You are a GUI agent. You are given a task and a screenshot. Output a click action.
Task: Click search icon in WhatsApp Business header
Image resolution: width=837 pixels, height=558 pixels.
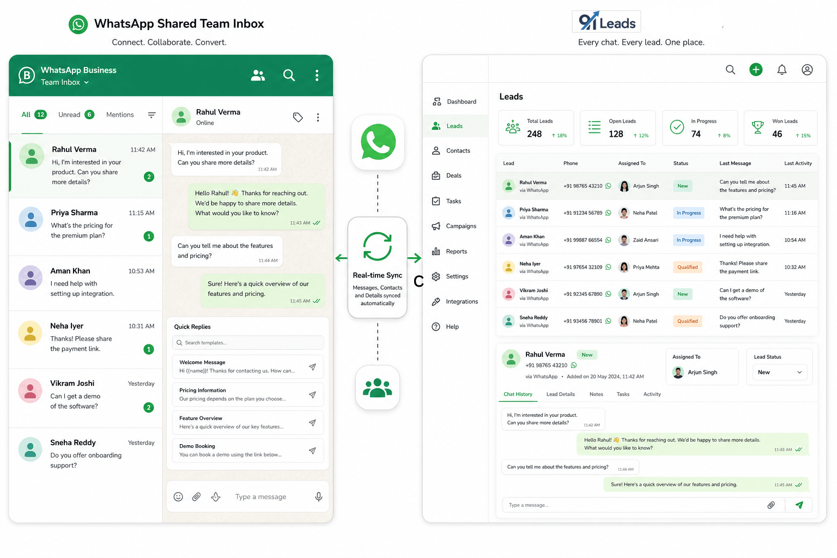289,75
